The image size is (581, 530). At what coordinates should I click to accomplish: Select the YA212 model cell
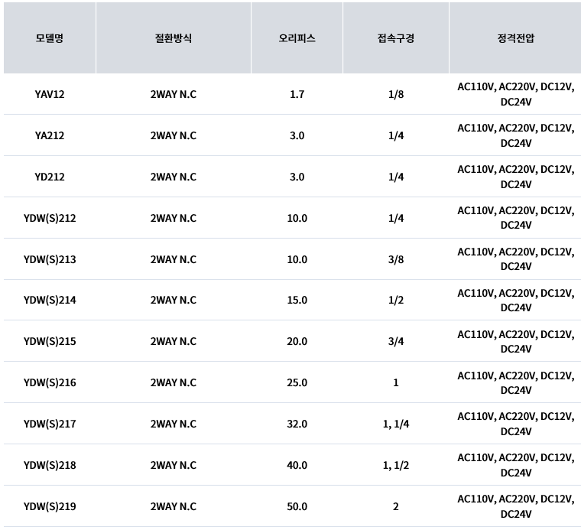50,135
